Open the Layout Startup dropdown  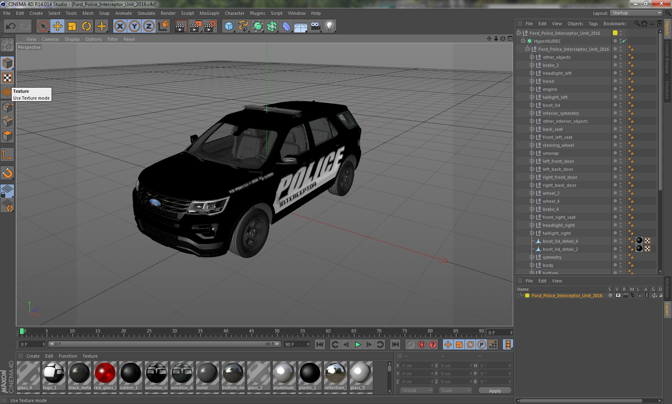coord(637,13)
